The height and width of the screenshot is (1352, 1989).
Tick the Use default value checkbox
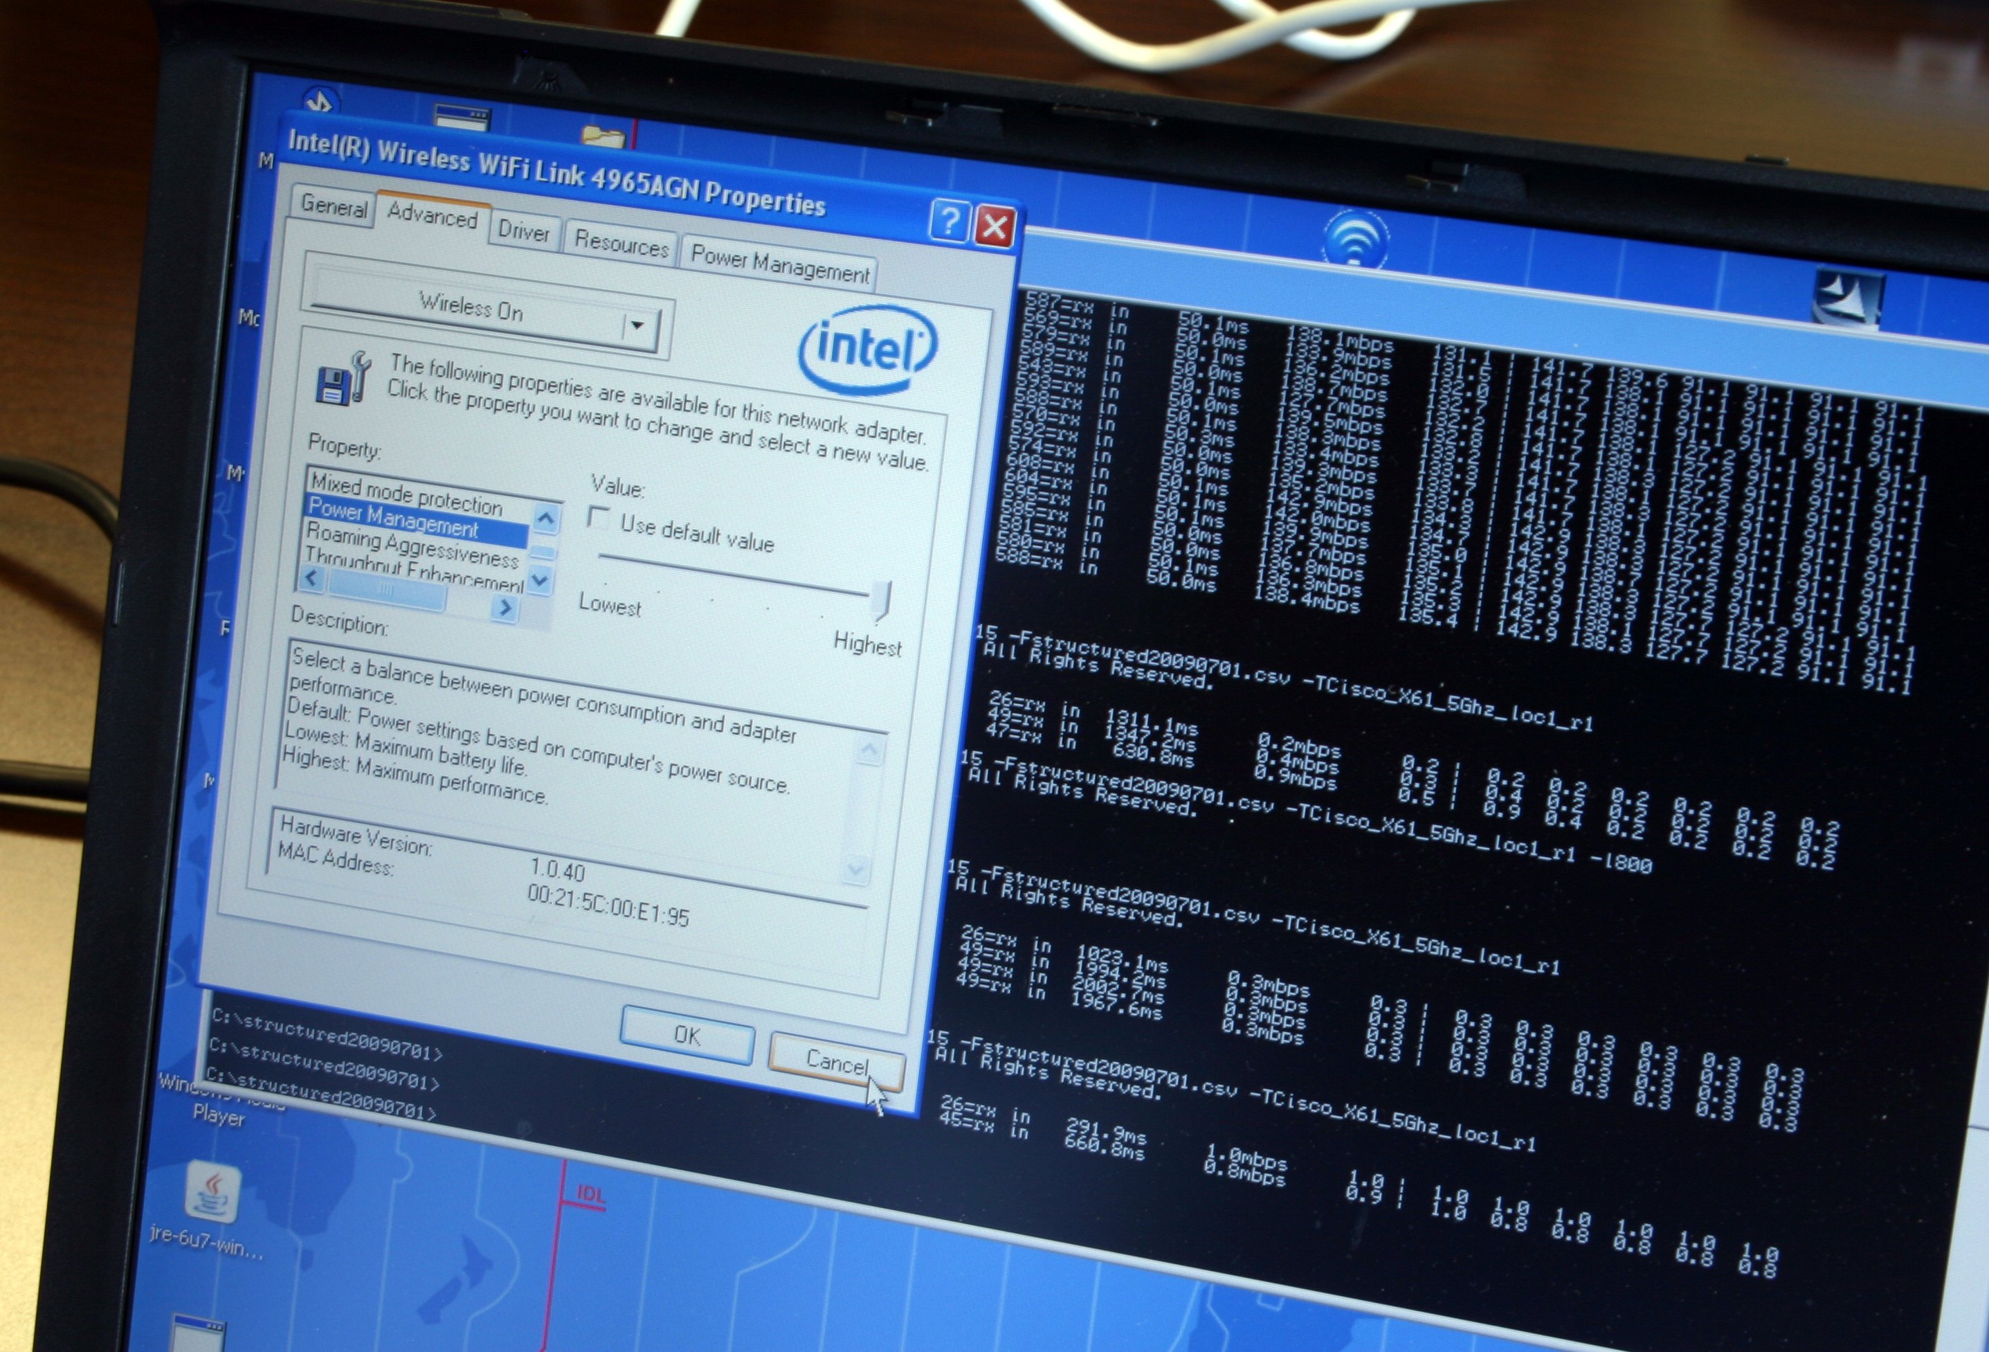click(x=598, y=518)
